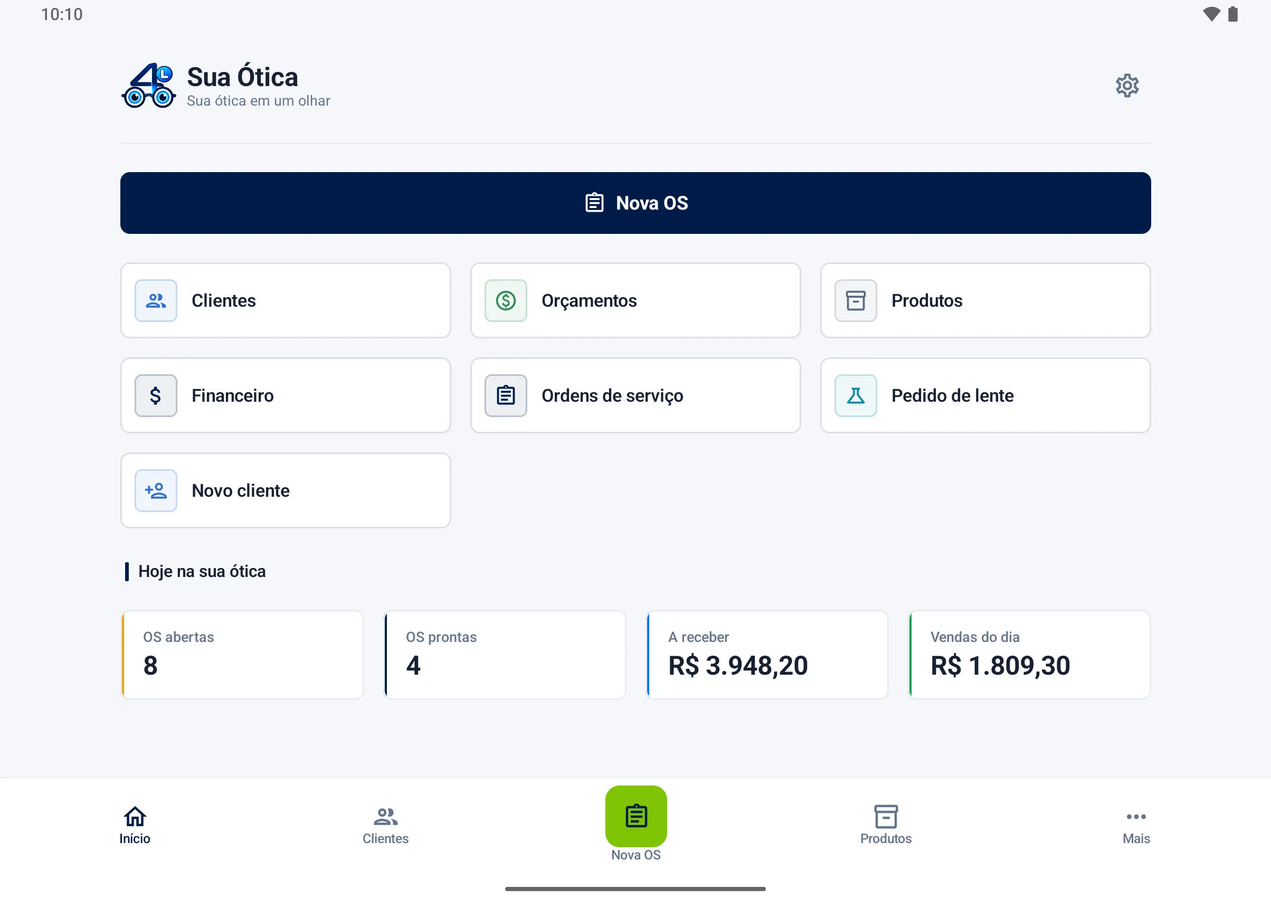Click the Financeiro dollar sign icon
Image resolution: width=1271 pixels, height=908 pixels.
tap(156, 395)
